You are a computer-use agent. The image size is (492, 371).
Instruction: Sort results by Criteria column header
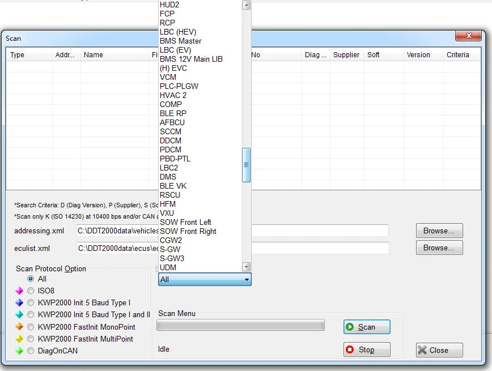click(x=461, y=54)
